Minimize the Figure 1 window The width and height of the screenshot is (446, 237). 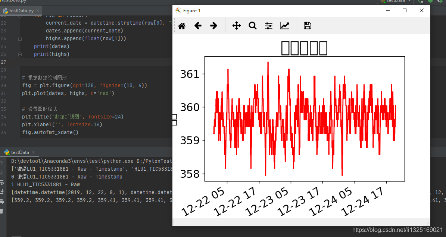click(388, 10)
